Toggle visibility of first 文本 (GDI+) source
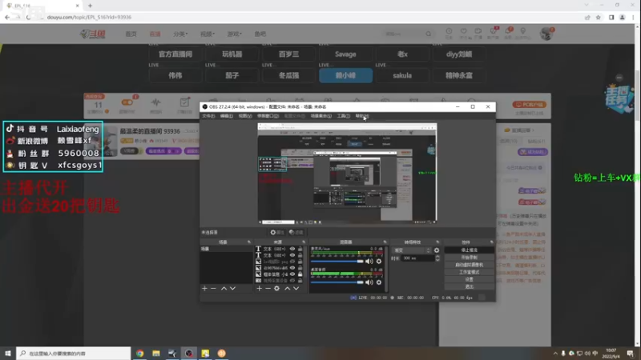This screenshot has width=641, height=360. pos(292,249)
